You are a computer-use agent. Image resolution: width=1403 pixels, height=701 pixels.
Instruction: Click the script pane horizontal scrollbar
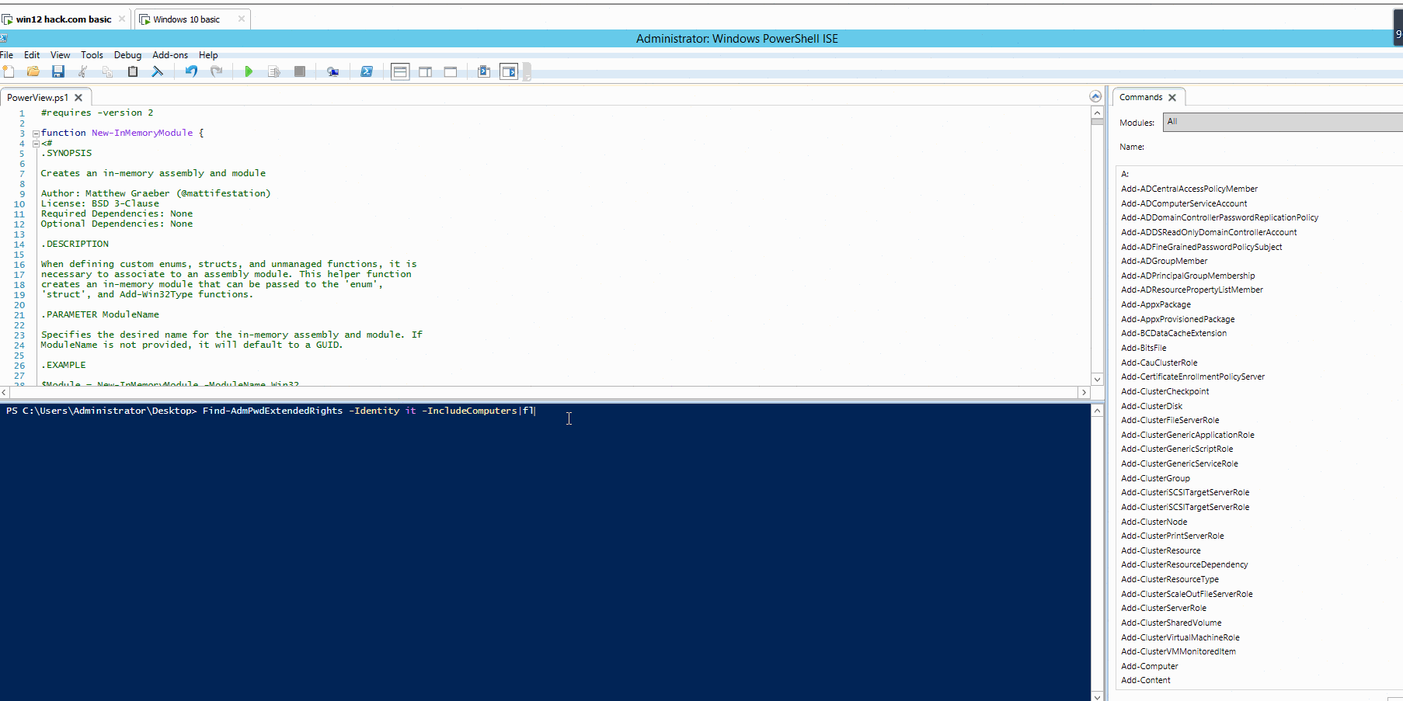(544, 393)
